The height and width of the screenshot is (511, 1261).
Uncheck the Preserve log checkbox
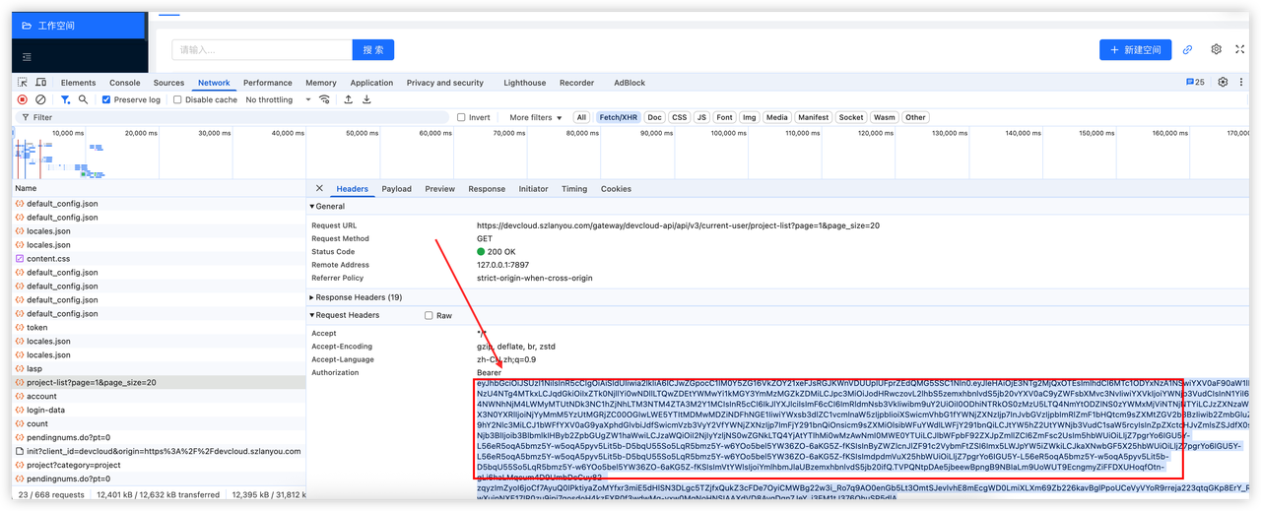click(106, 99)
